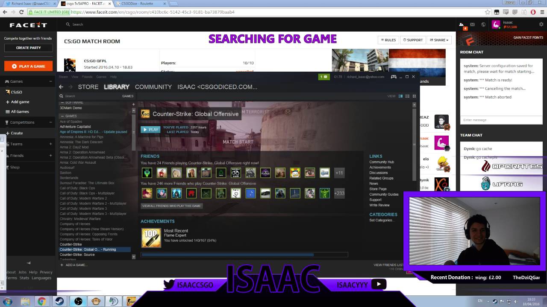Collapse the SOFTWARE category in Steam library
Viewport: 547px width, 307px height.
[62, 103]
